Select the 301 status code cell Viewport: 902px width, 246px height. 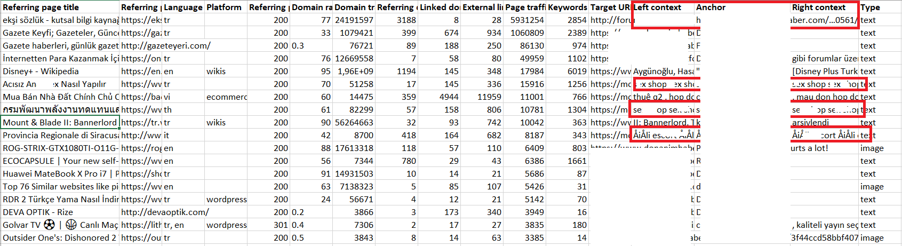pos(268,225)
